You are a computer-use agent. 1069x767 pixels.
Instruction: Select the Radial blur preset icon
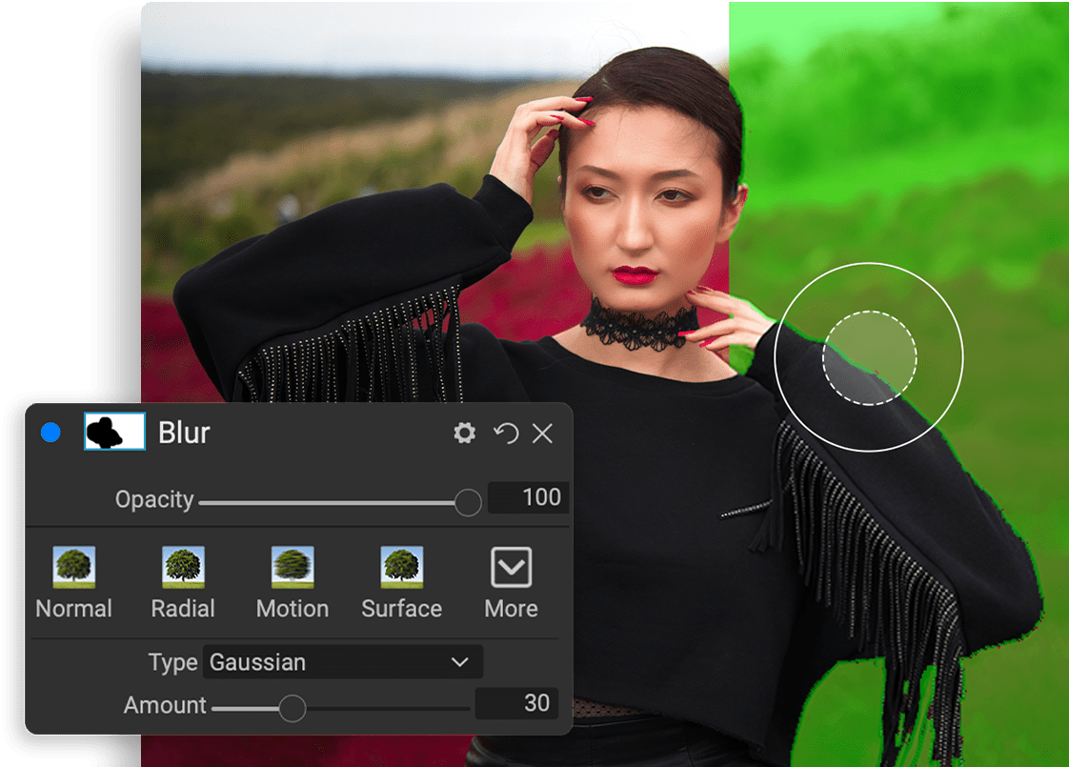point(183,569)
